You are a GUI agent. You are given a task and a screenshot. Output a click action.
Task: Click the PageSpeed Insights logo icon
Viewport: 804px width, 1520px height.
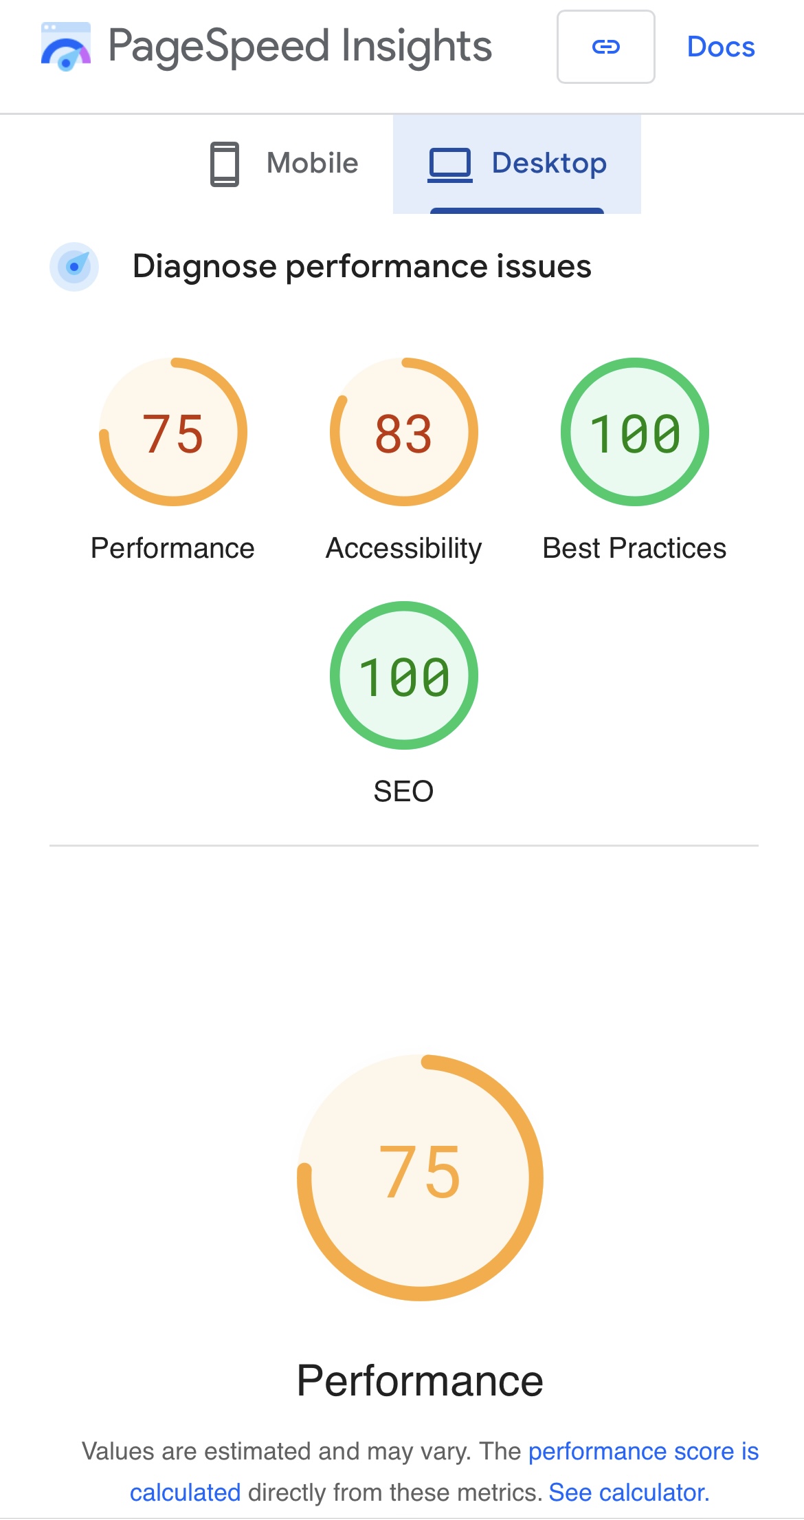pos(66,47)
